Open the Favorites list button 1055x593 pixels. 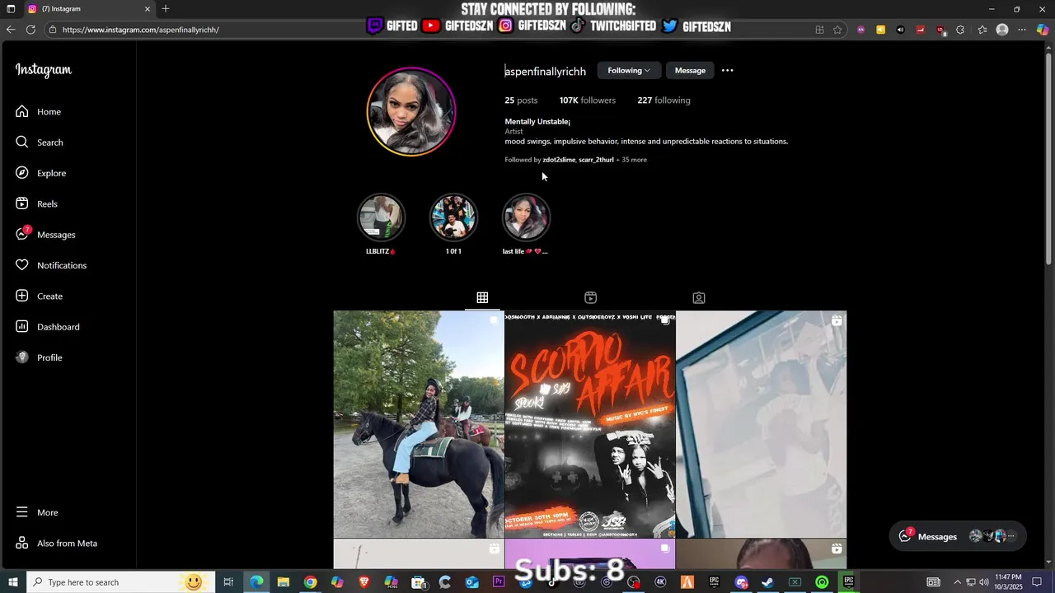coord(982,30)
